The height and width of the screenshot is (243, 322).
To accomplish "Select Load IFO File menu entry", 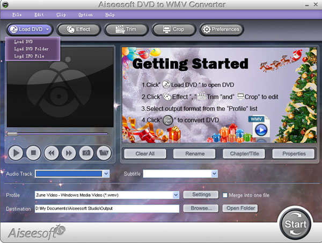I will (29, 56).
